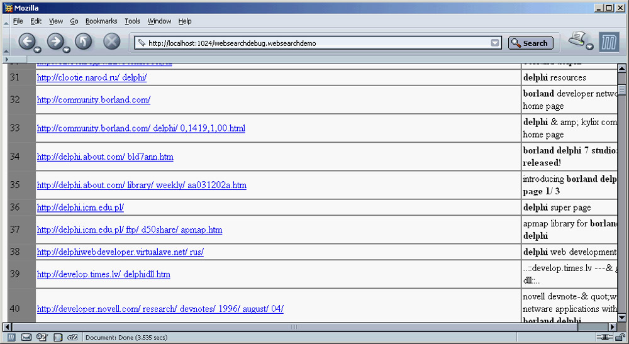629x344 pixels.
Task: Expand the URL bar history dropdown
Action: 495,43
